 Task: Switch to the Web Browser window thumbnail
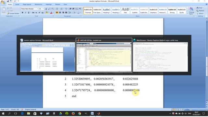point(160,55)
